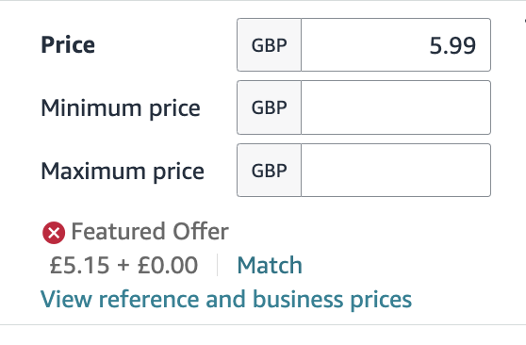526x345 pixels.
Task: Click the horizontal divider below the links
Action: [263, 324]
